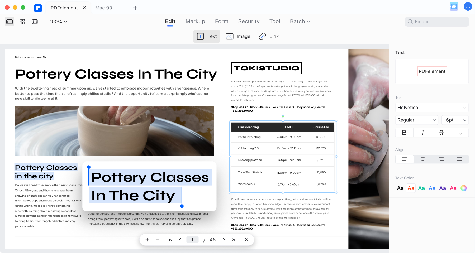Select the Link tool
475x253 pixels.
tap(268, 36)
